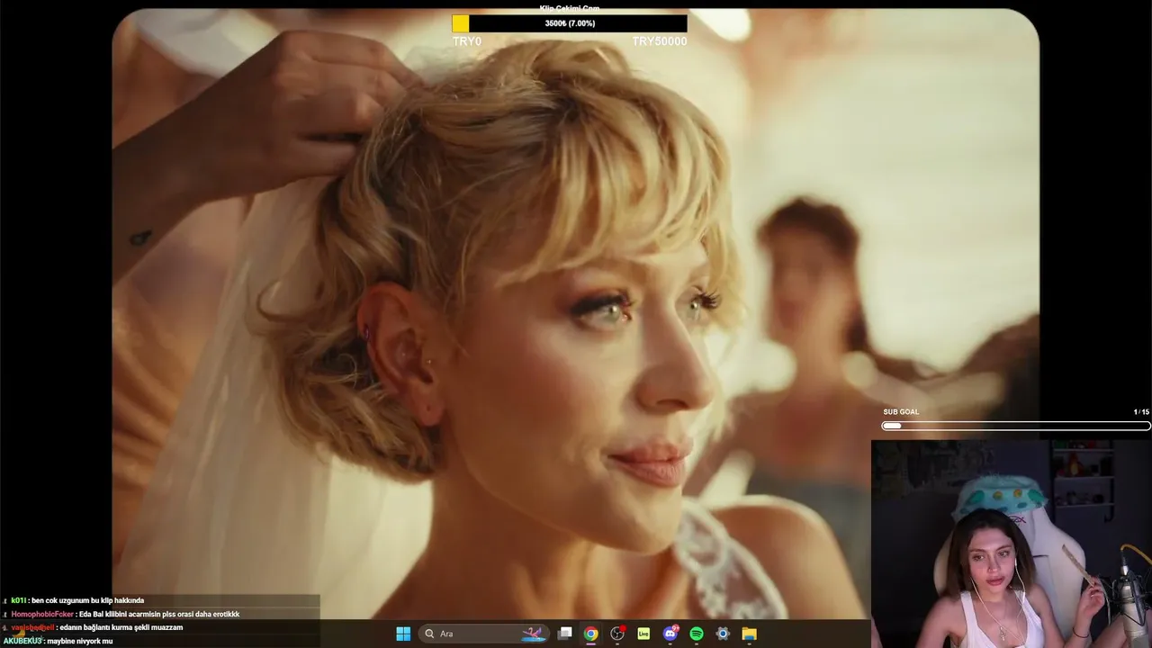The image size is (1152, 648).
Task: Open Spotify from the taskbar
Action: point(697,634)
